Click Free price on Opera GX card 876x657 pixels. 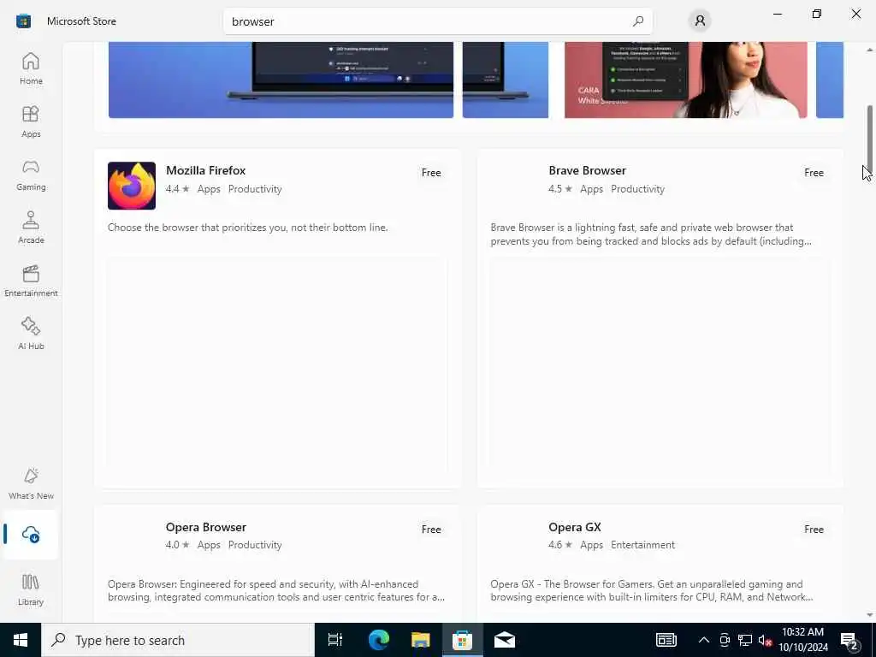(814, 529)
